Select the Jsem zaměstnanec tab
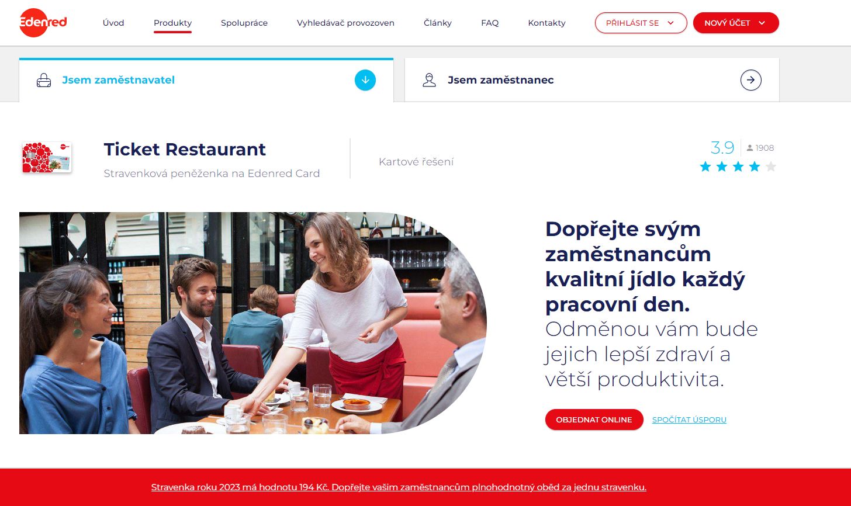 pyautogui.click(x=592, y=80)
